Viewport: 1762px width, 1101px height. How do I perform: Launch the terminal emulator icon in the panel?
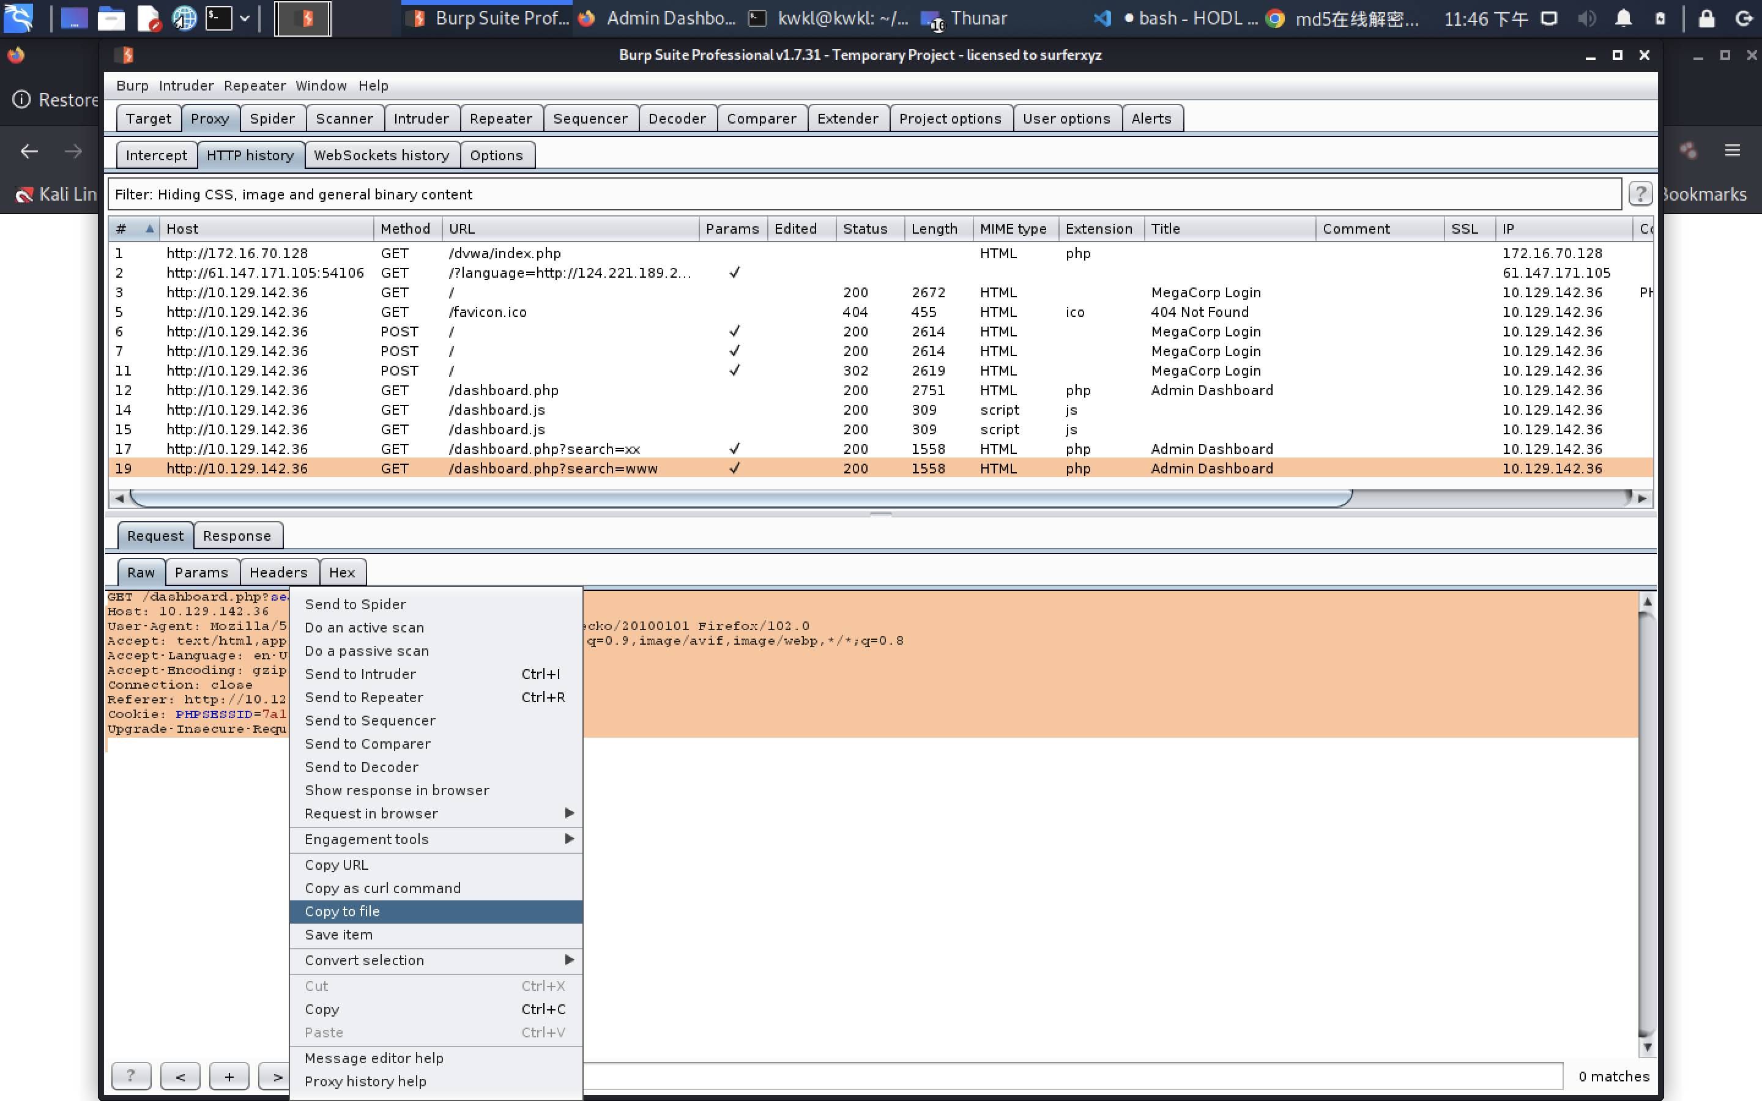pos(218,18)
